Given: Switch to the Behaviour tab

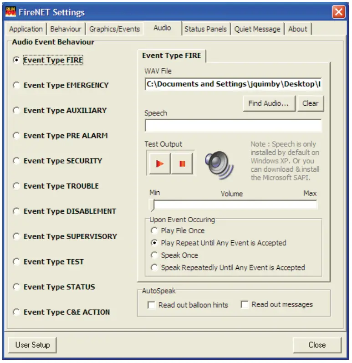Looking at the screenshot, I should pos(66,29).
